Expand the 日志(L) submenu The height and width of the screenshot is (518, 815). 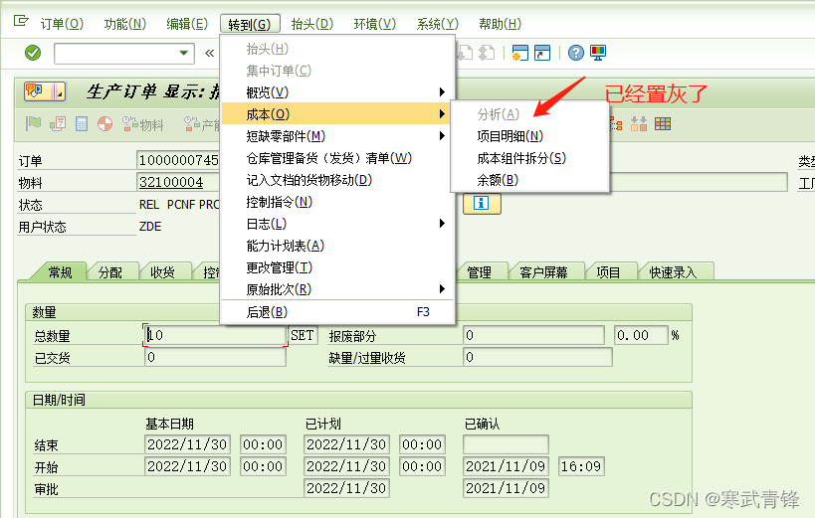[338, 224]
